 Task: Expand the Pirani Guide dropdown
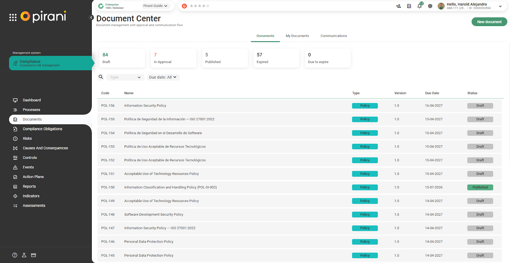155,6
